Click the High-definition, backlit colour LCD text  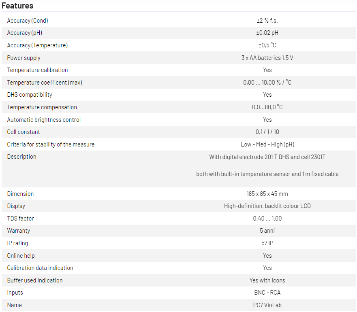click(267, 206)
